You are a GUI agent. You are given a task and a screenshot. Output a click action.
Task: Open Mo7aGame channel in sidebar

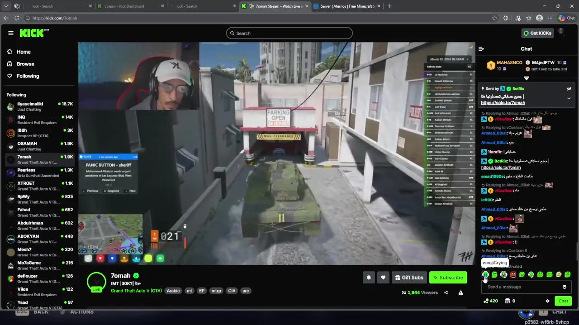40,265
